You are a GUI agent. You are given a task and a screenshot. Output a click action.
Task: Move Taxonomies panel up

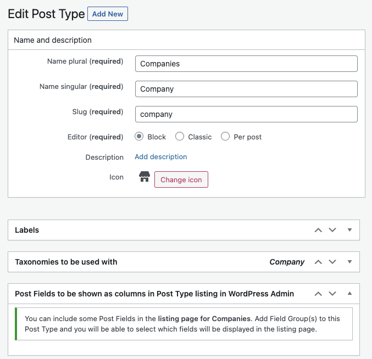tap(318, 262)
